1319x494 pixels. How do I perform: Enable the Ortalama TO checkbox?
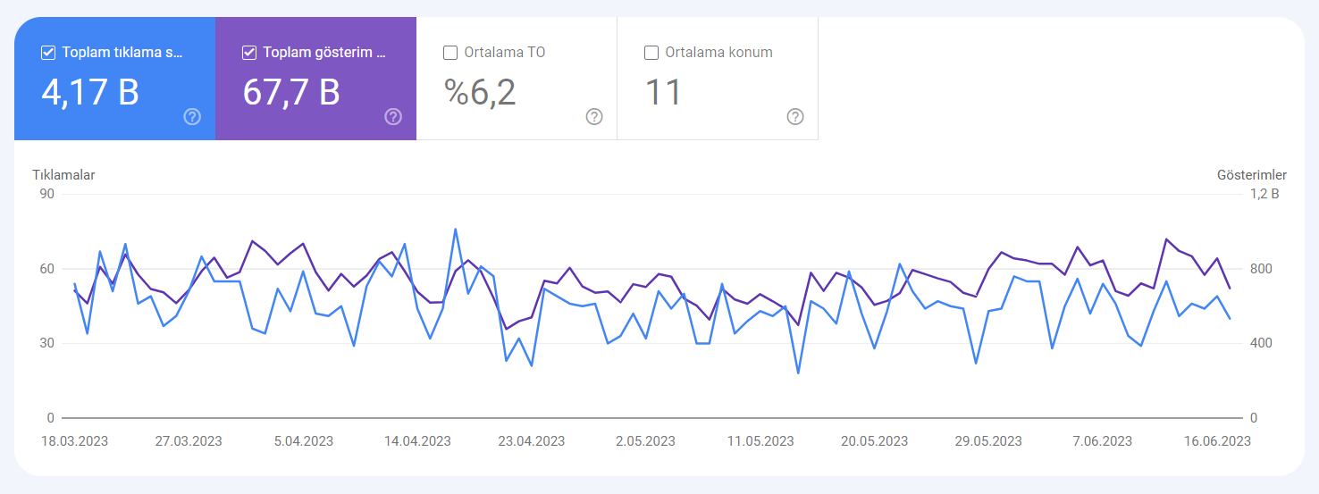click(x=451, y=53)
